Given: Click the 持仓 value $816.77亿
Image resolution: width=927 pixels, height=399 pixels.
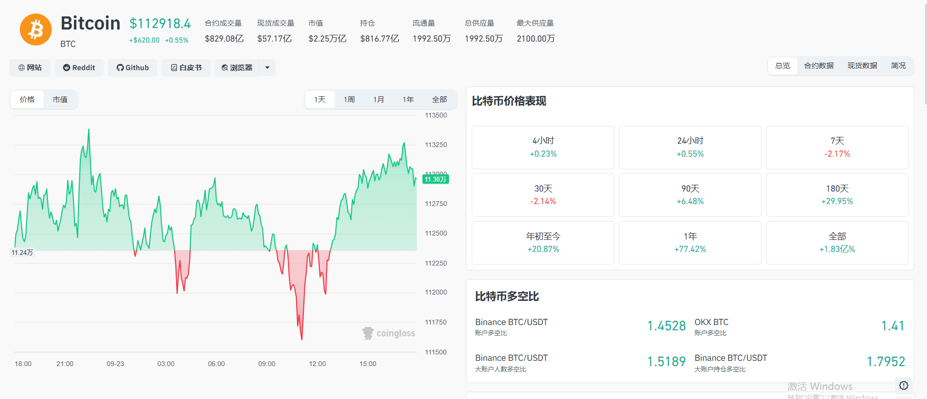Looking at the screenshot, I should tap(380, 39).
